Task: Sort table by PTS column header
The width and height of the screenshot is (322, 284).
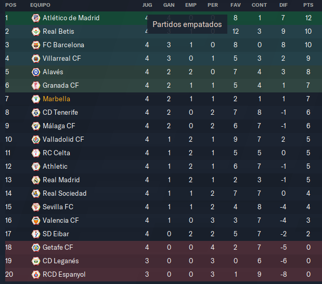Action: pos(308,5)
